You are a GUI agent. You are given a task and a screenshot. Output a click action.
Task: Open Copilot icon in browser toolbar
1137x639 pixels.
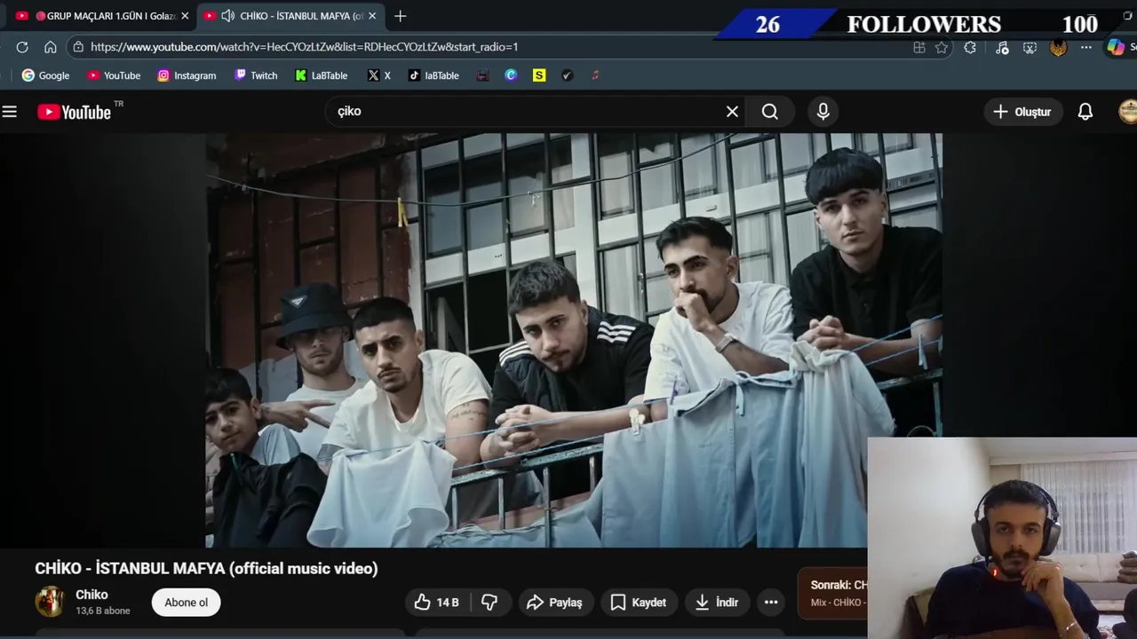[1116, 48]
